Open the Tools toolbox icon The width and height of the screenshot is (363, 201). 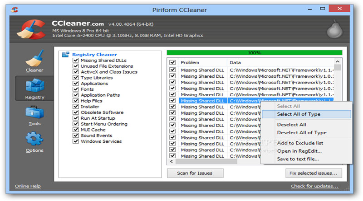(34, 112)
